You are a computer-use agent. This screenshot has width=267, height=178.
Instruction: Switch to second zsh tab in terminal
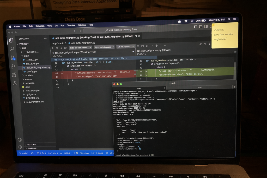tap(200, 87)
